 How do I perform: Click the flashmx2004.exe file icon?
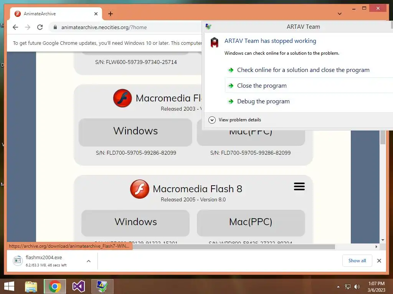click(18, 261)
